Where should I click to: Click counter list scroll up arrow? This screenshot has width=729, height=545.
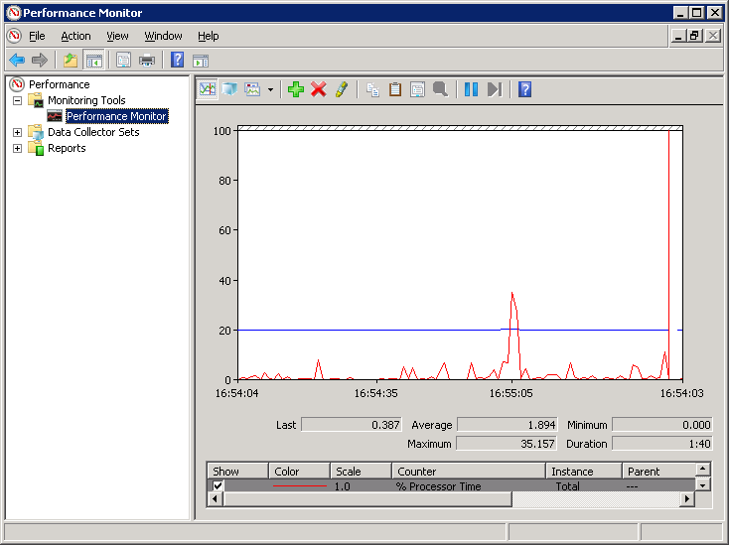[x=702, y=470]
